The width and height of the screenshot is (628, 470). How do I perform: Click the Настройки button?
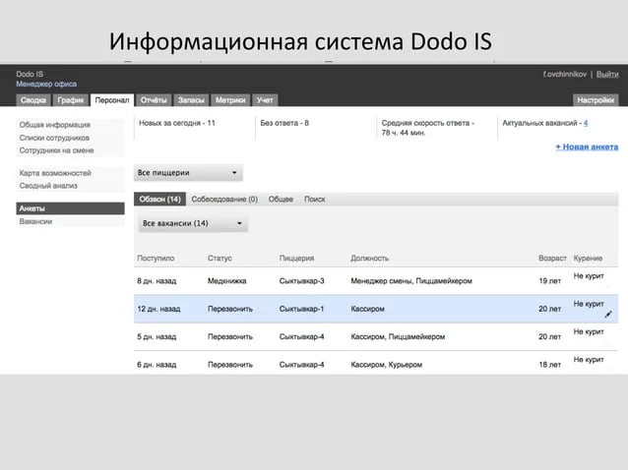point(596,100)
